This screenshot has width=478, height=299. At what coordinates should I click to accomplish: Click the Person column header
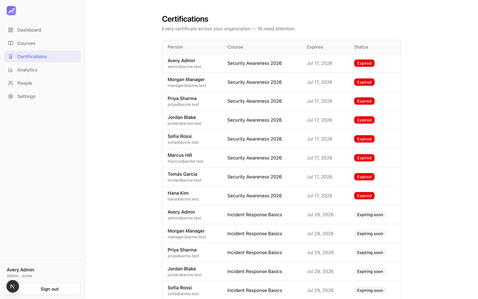(175, 47)
